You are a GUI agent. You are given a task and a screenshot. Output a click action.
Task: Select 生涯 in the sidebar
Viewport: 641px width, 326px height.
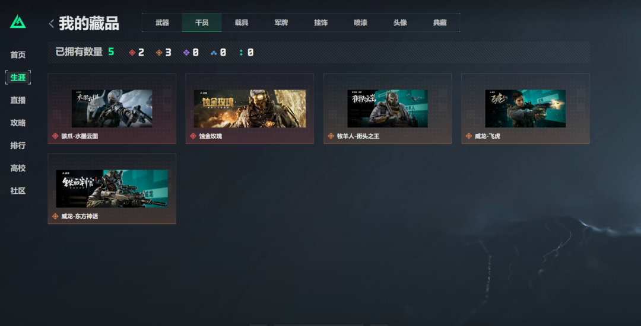(18, 77)
